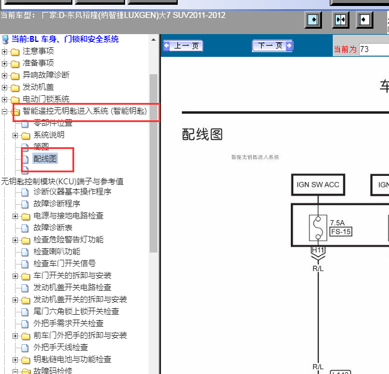Expand the 异响故障诊断 folder
Viewport: 389px width, 374px height.
4,75
